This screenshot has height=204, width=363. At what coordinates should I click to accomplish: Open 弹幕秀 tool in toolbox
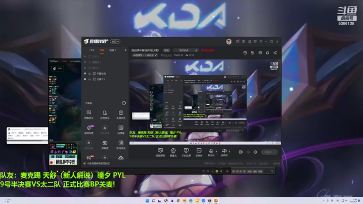tap(105, 145)
